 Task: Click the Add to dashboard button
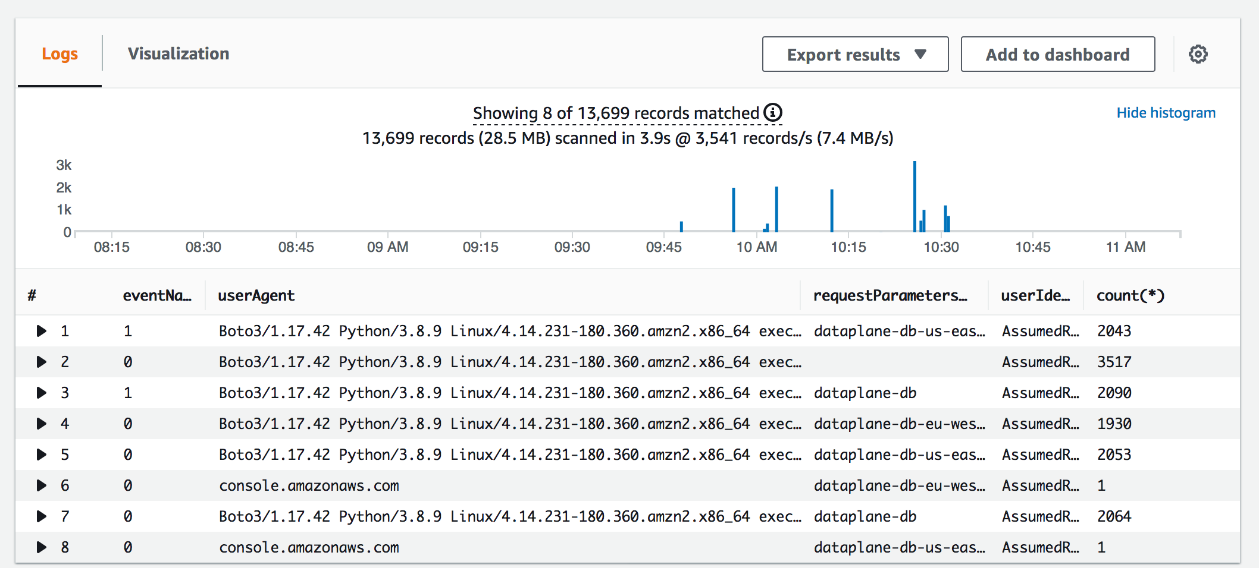1057,53
